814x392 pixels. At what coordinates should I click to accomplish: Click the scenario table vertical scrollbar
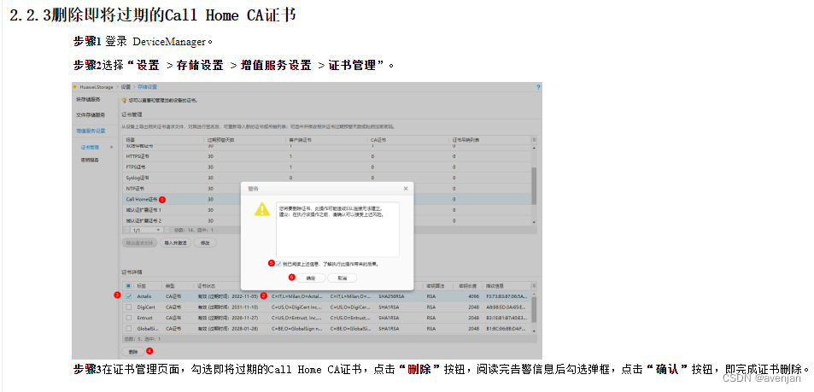pos(534,186)
